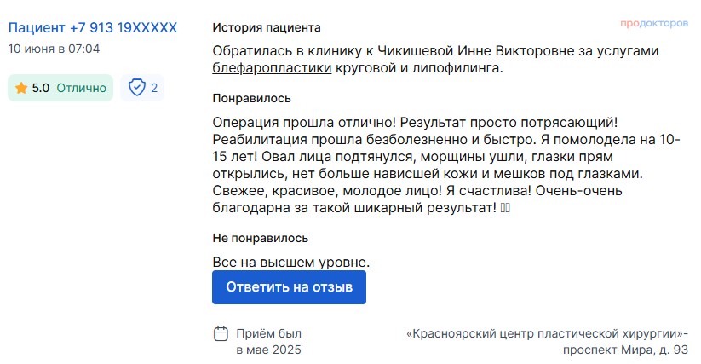Click the Отлично rating label text
Image resolution: width=701 pixels, height=364 pixels.
(82, 88)
